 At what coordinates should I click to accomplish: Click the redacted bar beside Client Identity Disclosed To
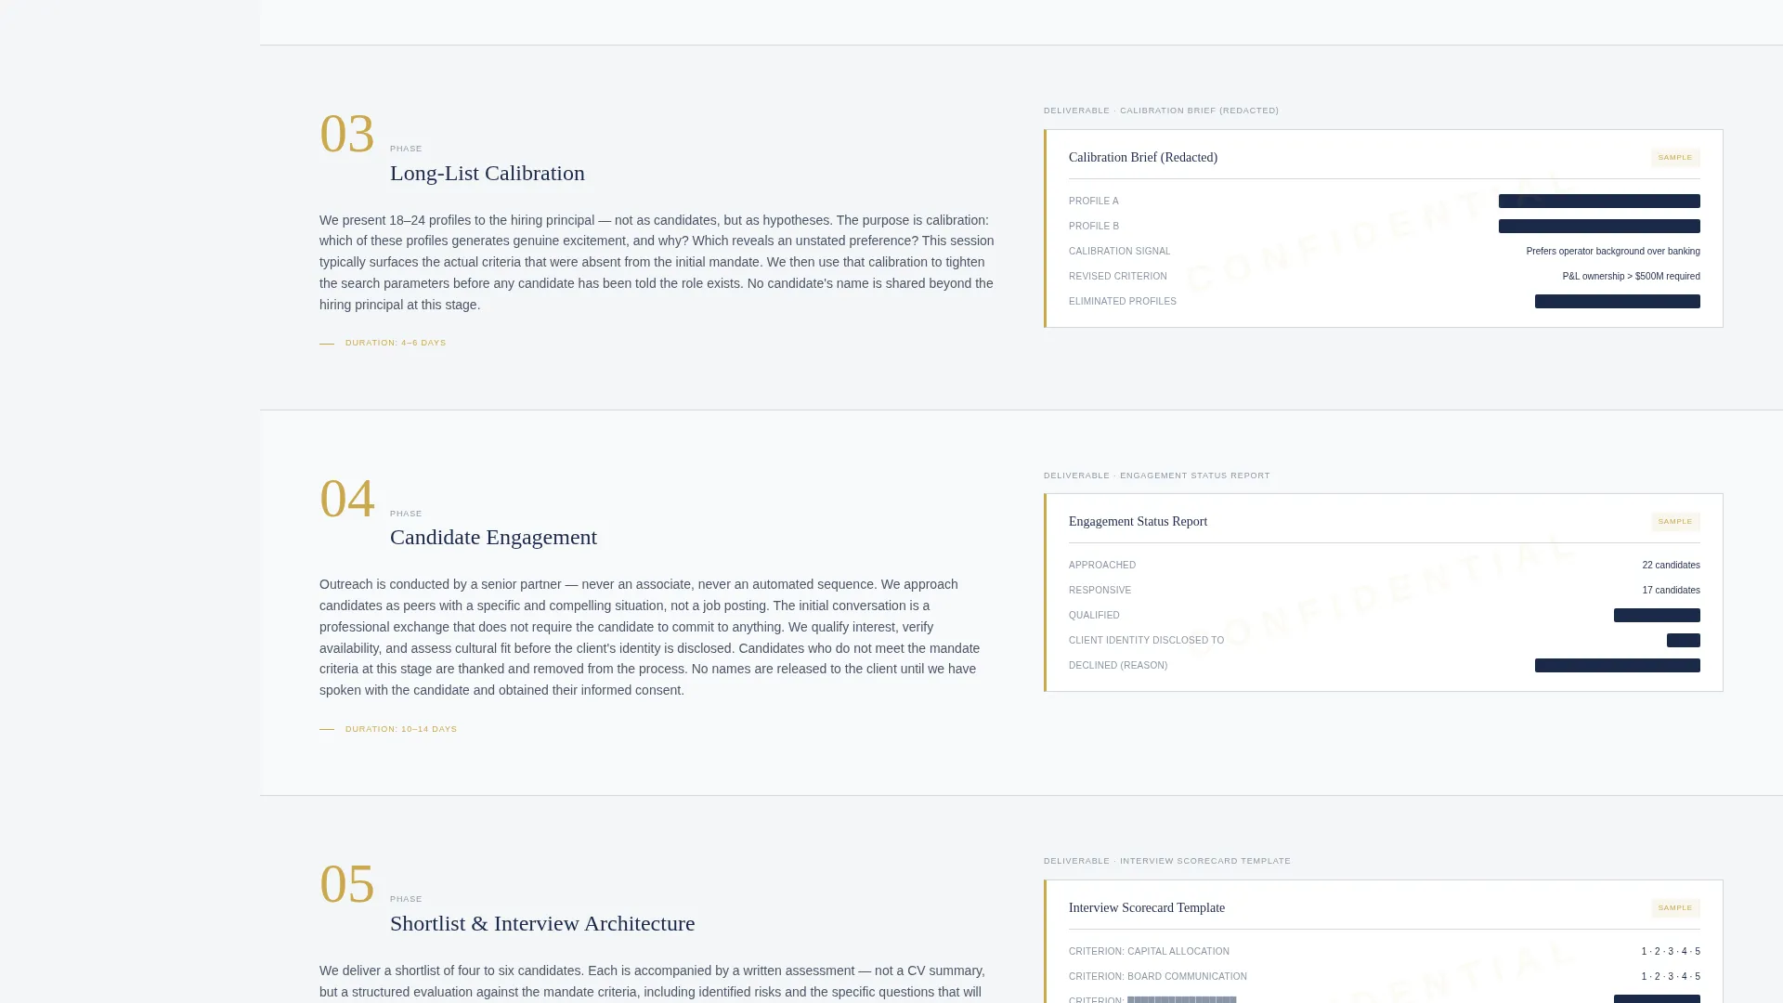(x=1684, y=641)
